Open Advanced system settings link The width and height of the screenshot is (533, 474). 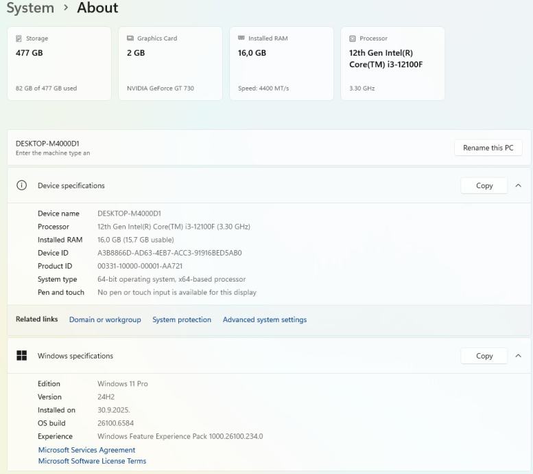(x=265, y=319)
